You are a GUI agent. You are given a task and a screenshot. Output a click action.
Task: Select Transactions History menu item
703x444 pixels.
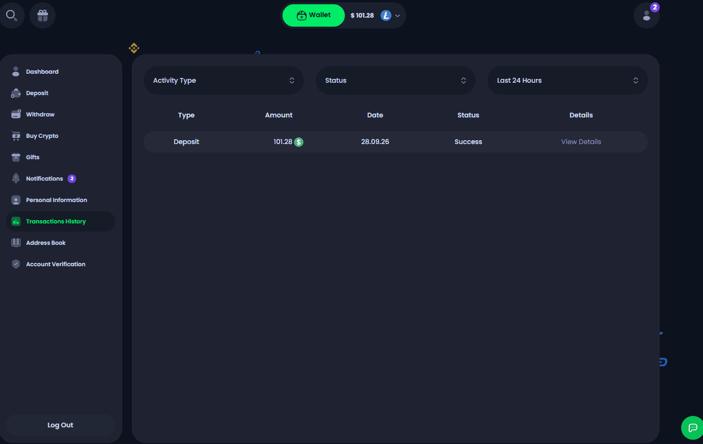pyautogui.click(x=60, y=221)
